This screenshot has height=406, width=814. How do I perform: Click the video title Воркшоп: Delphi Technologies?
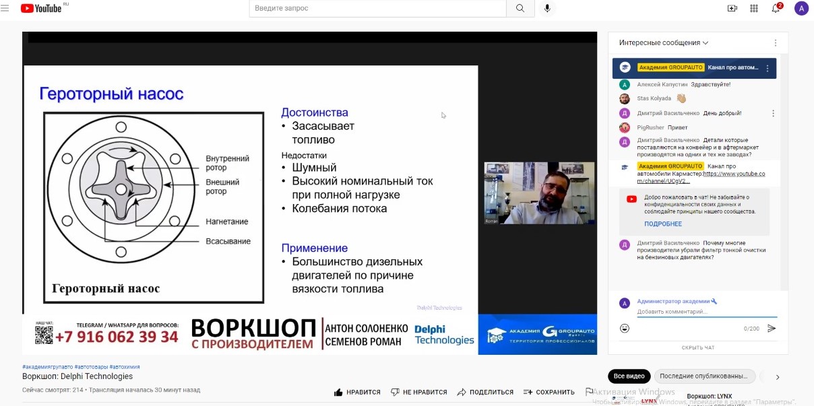click(77, 376)
